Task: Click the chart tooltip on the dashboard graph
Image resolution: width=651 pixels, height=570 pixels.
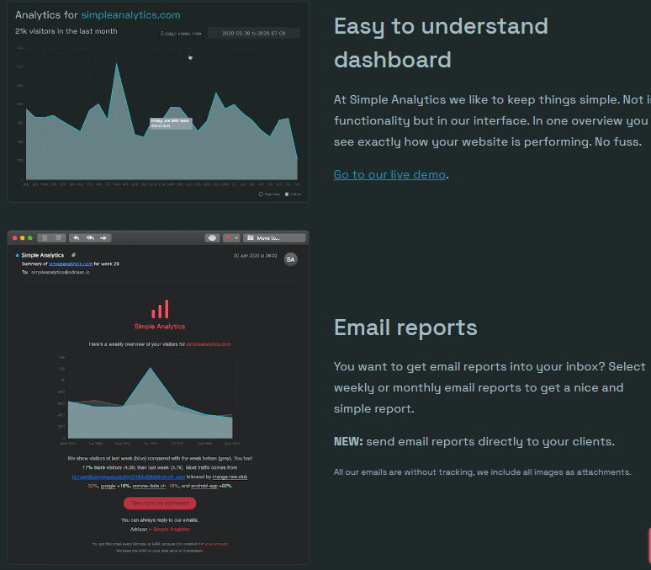Action: (x=171, y=123)
